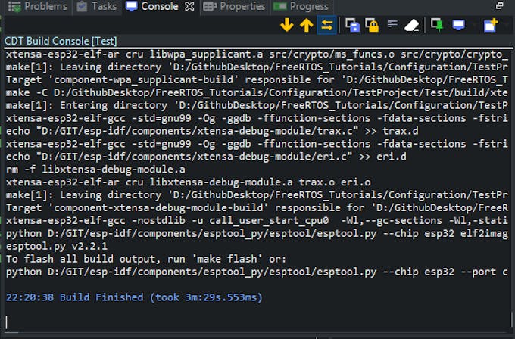
Task: Click the Console tab monitor icon
Action: point(132,6)
